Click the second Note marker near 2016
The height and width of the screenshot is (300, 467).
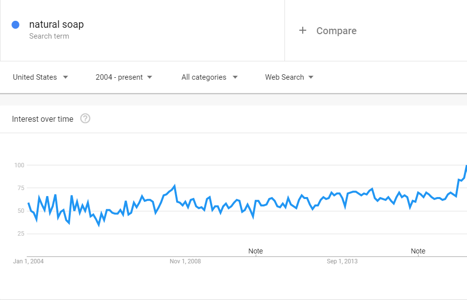tap(418, 251)
